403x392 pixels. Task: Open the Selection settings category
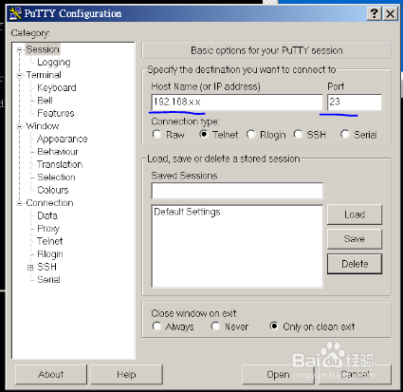point(56,177)
